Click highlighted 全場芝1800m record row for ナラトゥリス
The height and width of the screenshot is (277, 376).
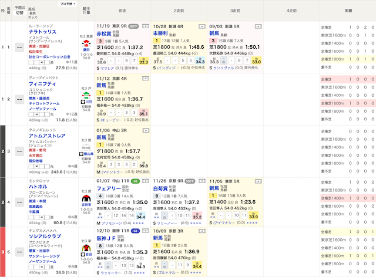[x=348, y=59]
